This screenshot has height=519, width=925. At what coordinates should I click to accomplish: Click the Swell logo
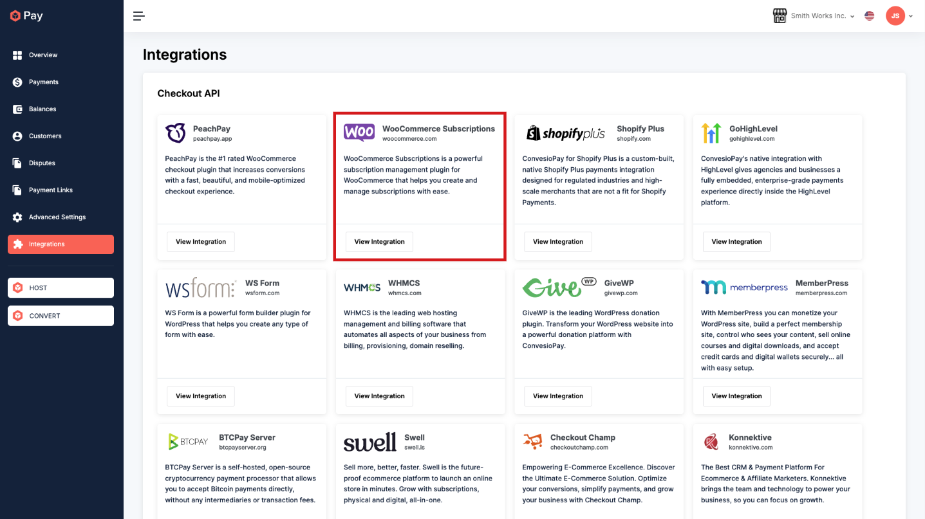tap(370, 442)
